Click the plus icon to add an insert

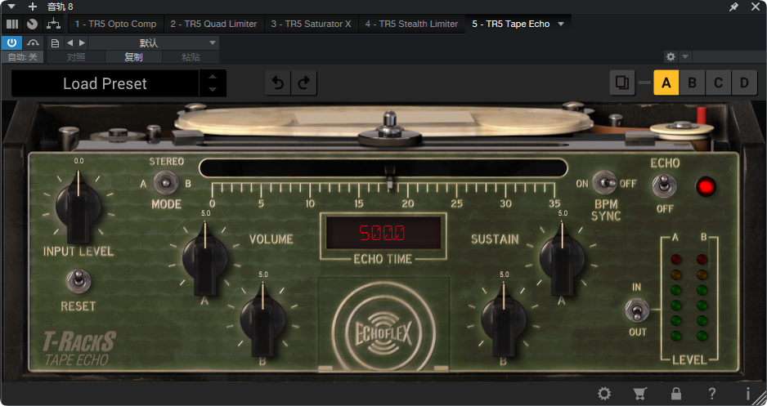coord(32,7)
